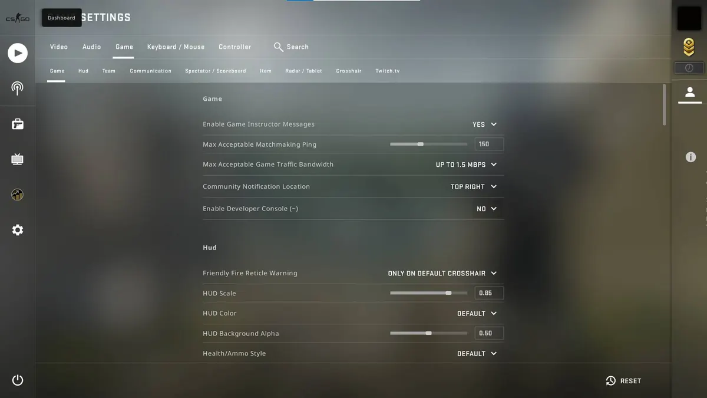Open Spectator / Scoreboard sub-tab
The width and height of the screenshot is (707, 398).
[216, 71]
